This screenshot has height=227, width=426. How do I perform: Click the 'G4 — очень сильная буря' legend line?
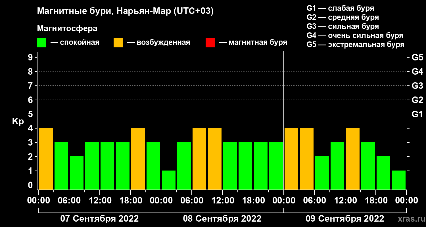point(355,35)
